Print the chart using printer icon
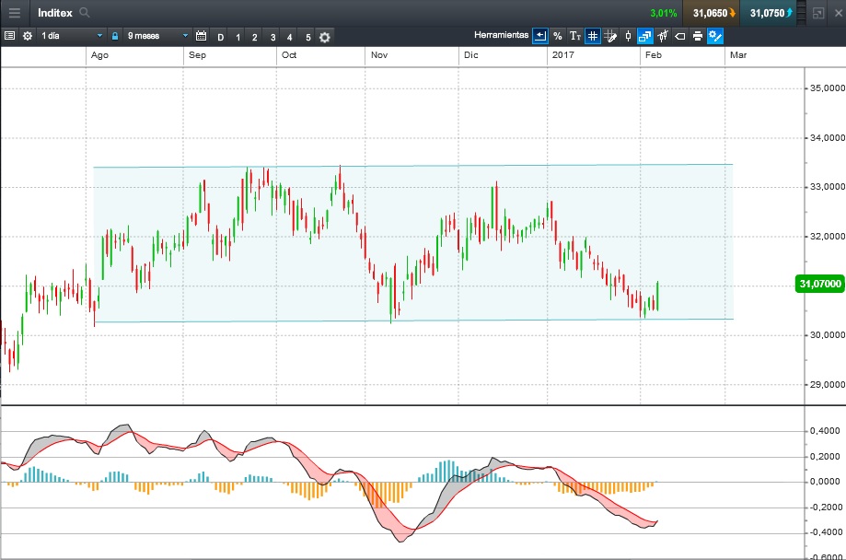Screen dimensions: 846x560 tap(698, 36)
